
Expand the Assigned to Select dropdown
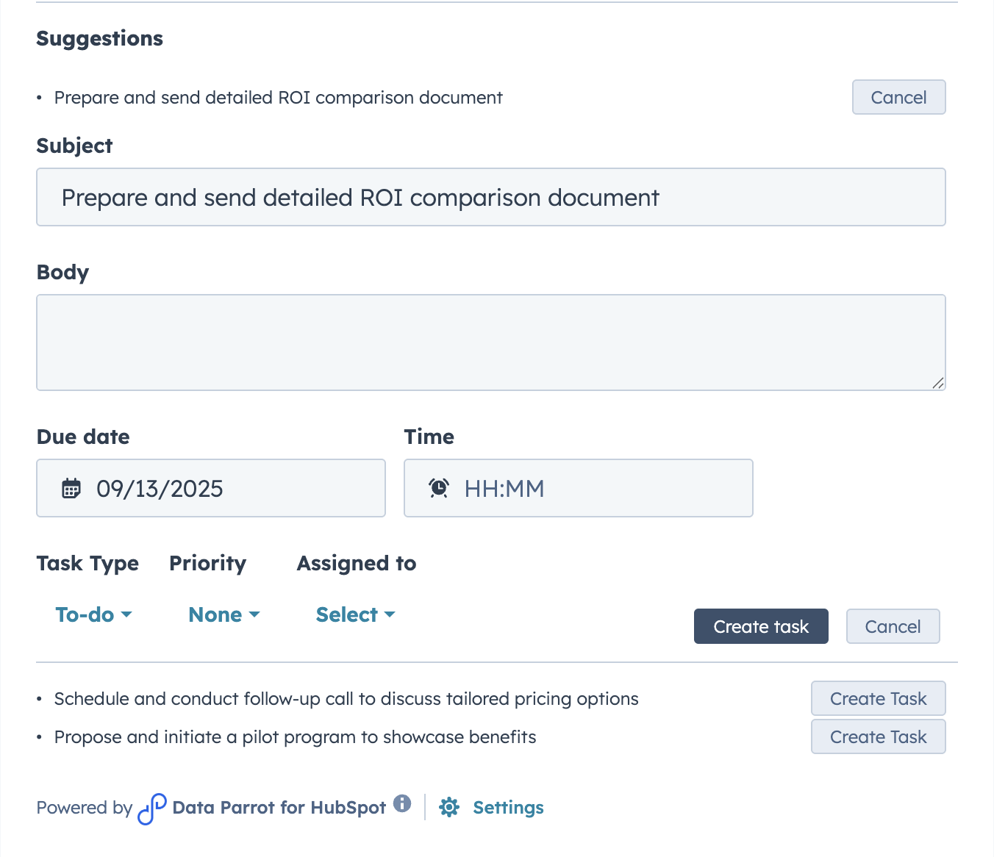(x=355, y=614)
